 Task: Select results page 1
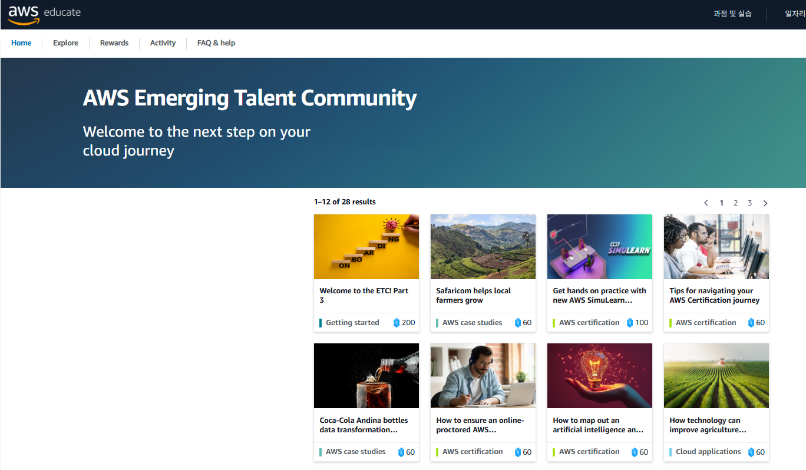tap(721, 203)
